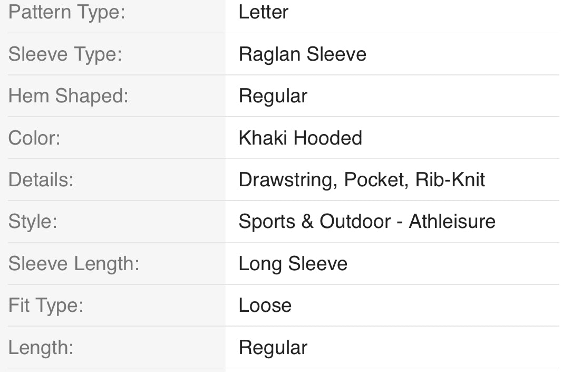Select the "Loose" fit value

265,306
